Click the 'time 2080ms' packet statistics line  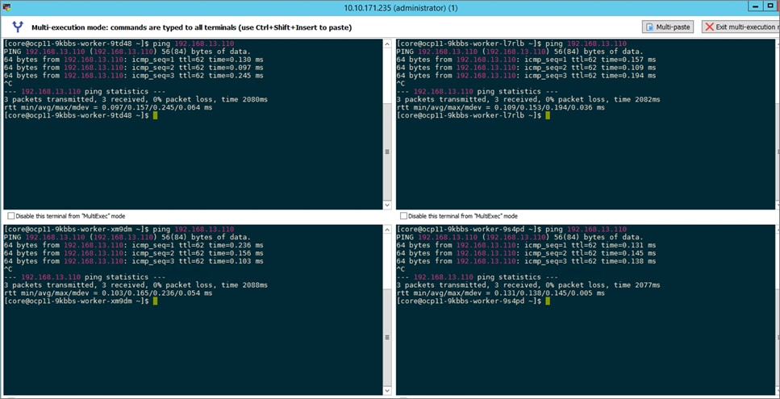[136, 99]
